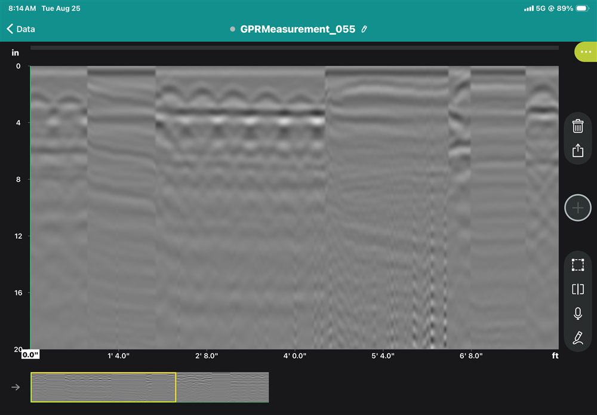Tap the 8:14 AM clock in status bar
This screenshot has height=415, width=597.
pos(22,8)
